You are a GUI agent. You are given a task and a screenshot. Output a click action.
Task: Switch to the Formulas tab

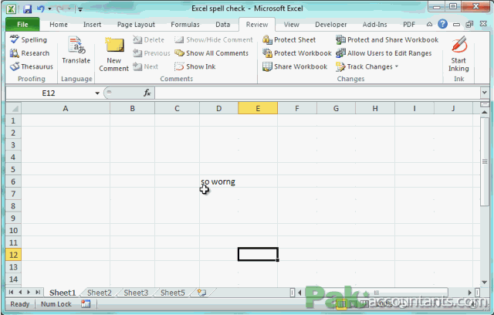coord(185,24)
